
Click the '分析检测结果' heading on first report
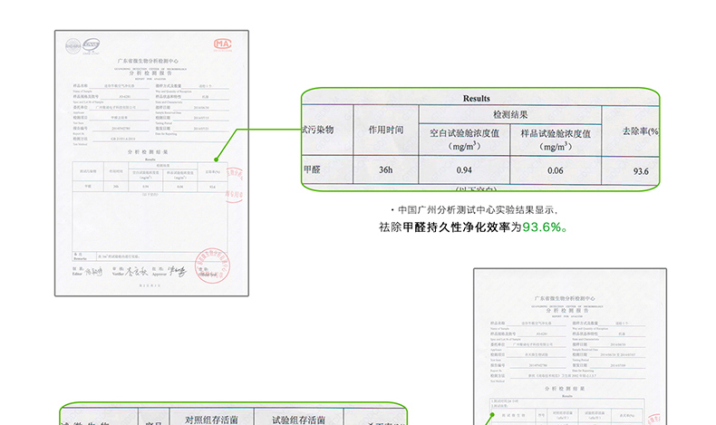[148, 152]
